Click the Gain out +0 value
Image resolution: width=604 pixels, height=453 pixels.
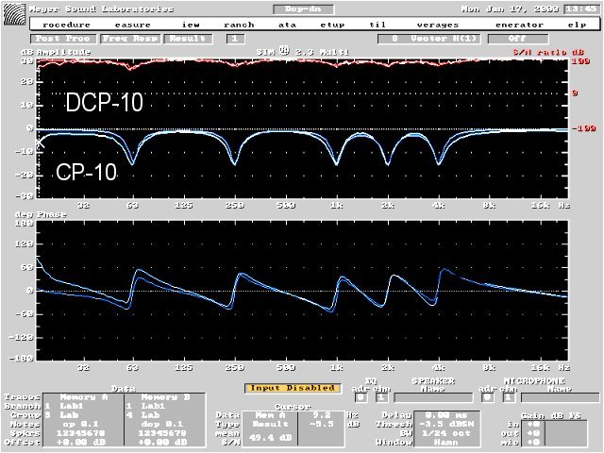[x=533, y=433]
